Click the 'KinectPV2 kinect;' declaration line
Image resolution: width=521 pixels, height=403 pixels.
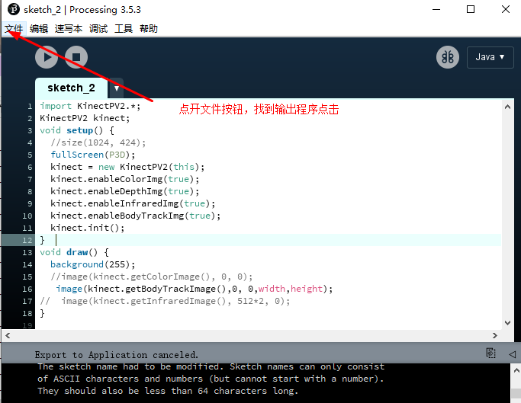(85, 119)
